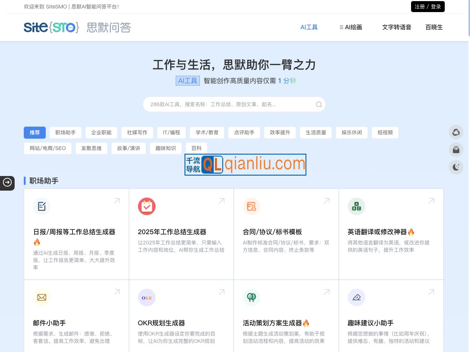The height and width of the screenshot is (352, 470).
Task: Open the inbox icon on the right sidebar
Action: pos(456,150)
